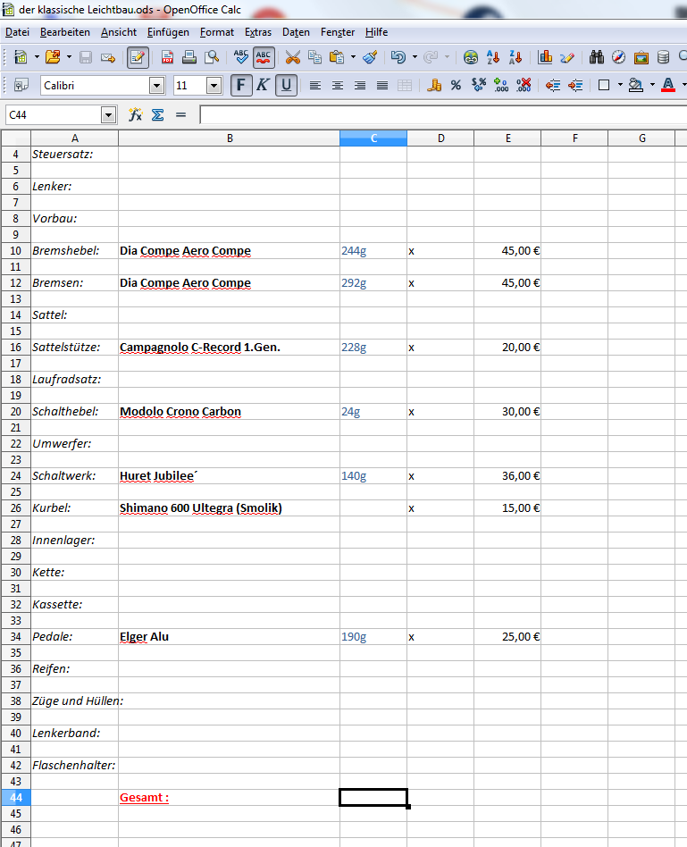The height and width of the screenshot is (847, 687).
Task: Expand Undo history dropdown arrow
Action: coord(415,56)
